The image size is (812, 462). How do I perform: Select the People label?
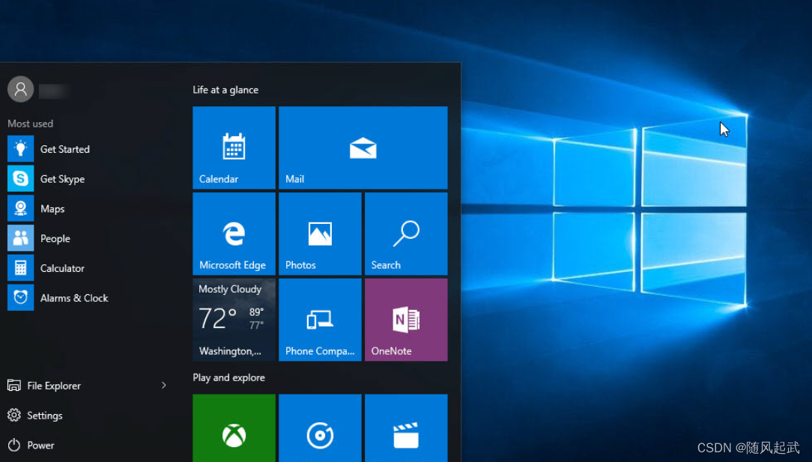point(55,239)
